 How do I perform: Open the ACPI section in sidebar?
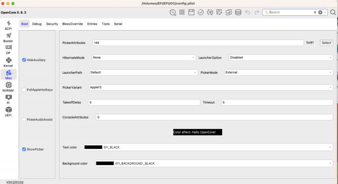(8, 25)
